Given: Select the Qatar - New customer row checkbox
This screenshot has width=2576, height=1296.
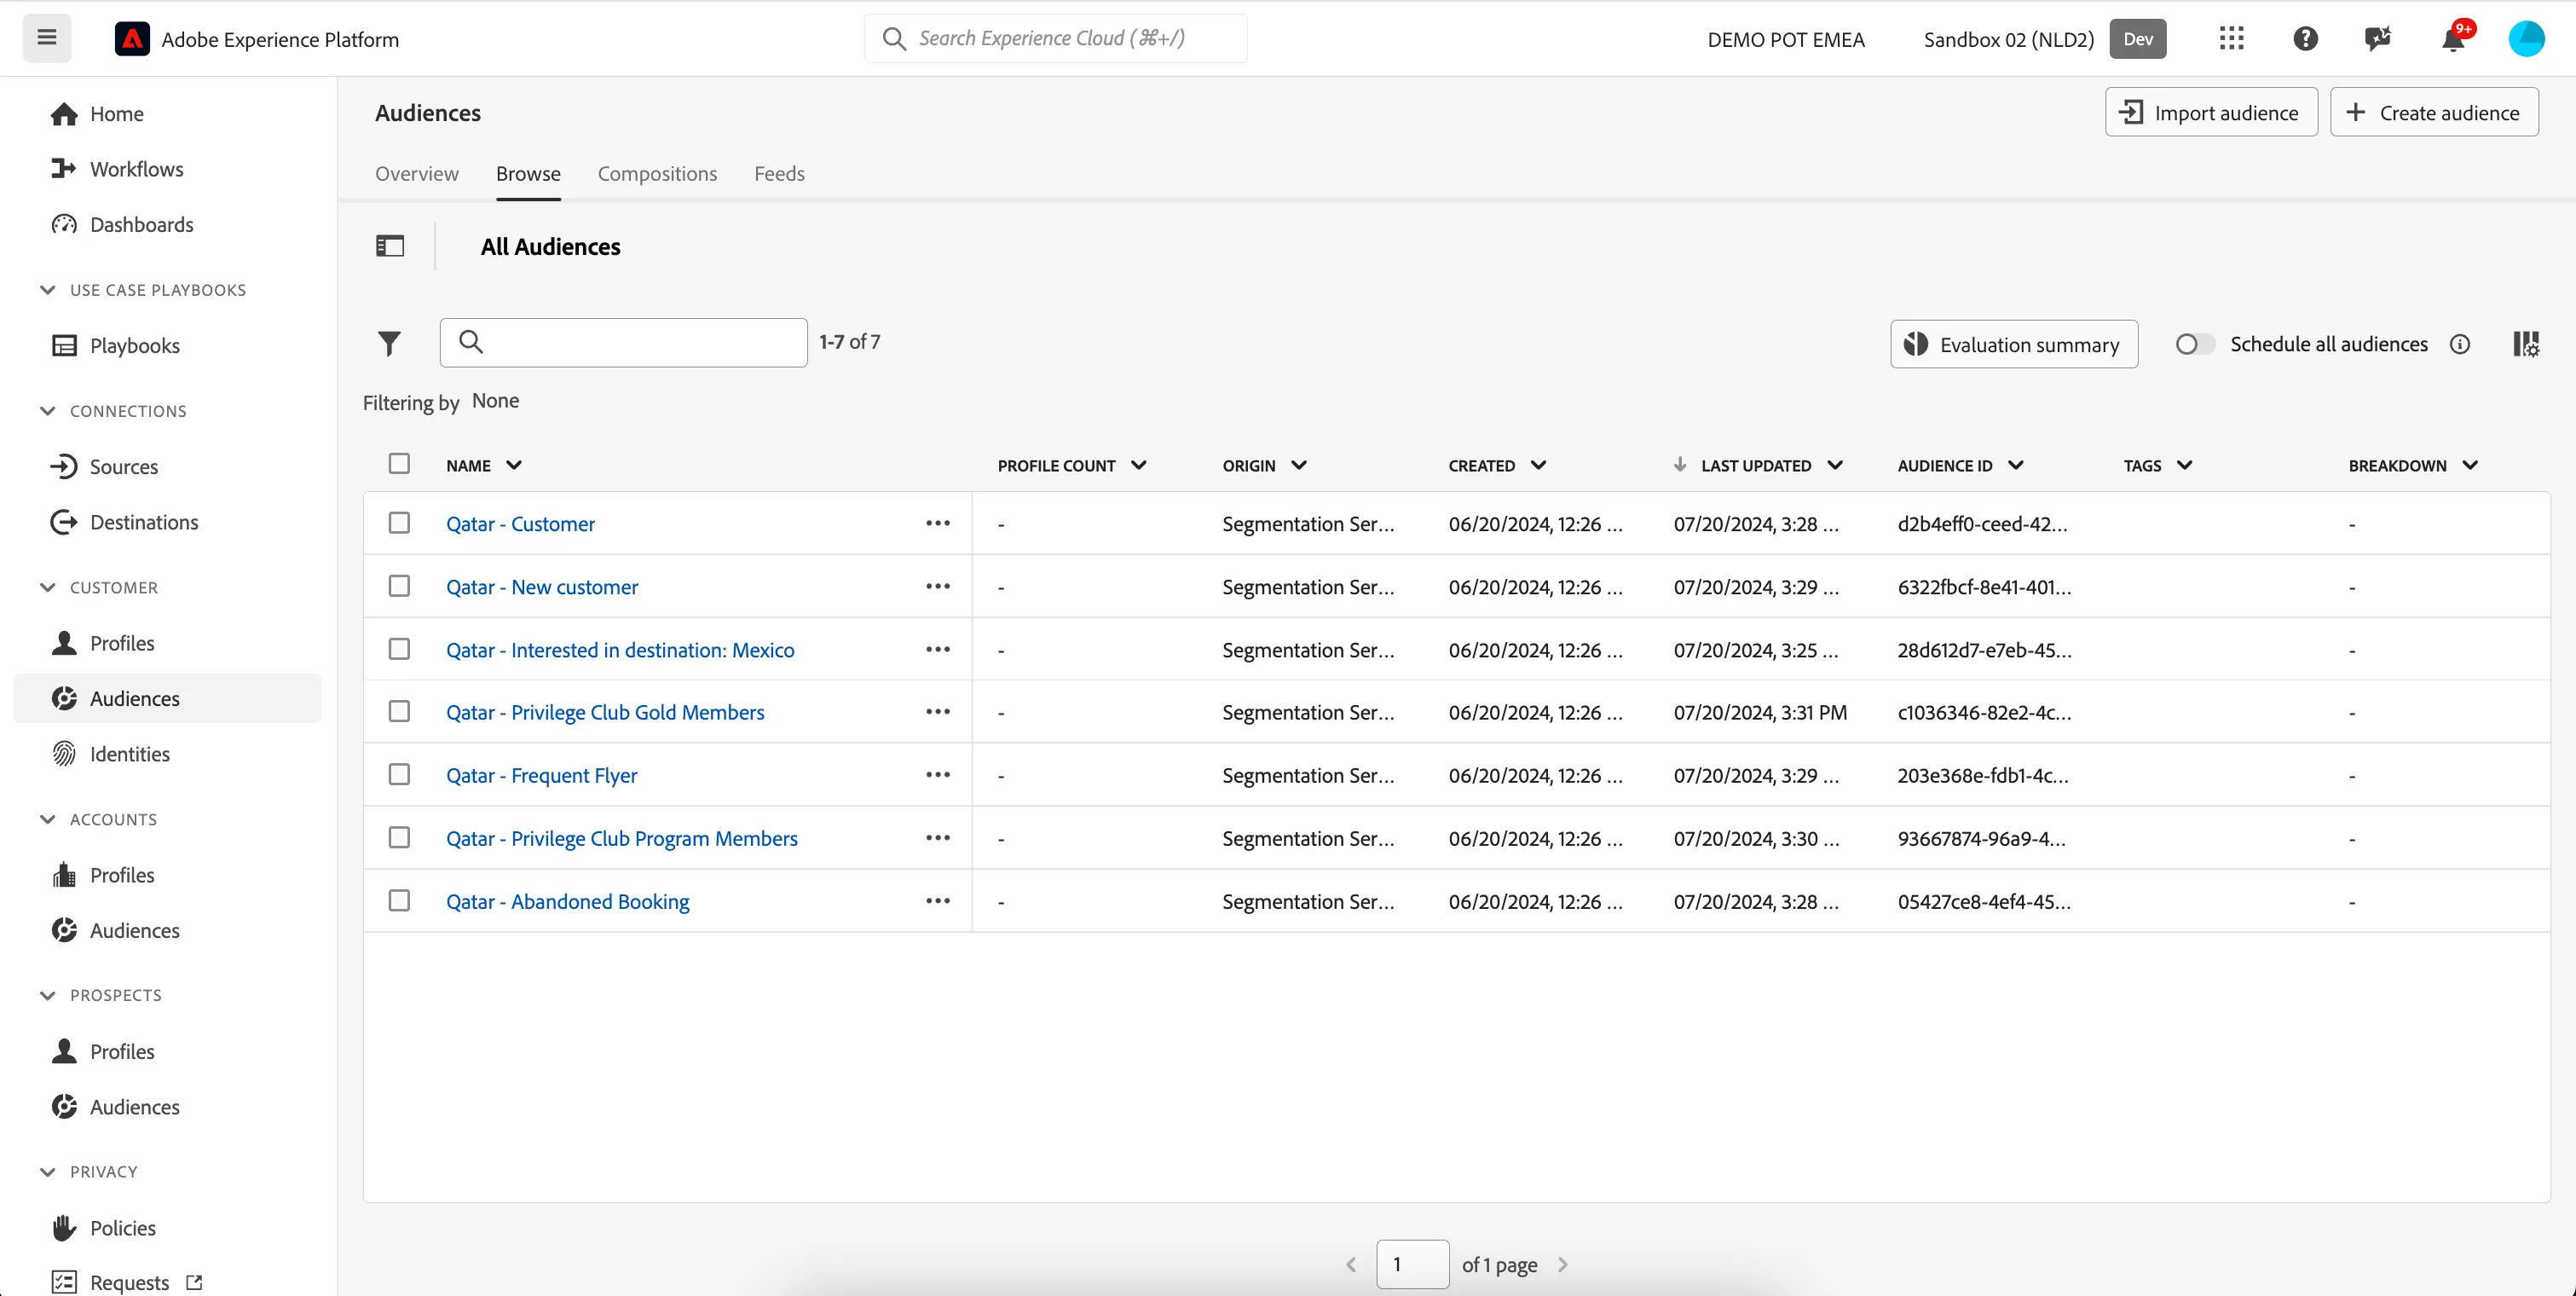Looking at the screenshot, I should pos(399,586).
